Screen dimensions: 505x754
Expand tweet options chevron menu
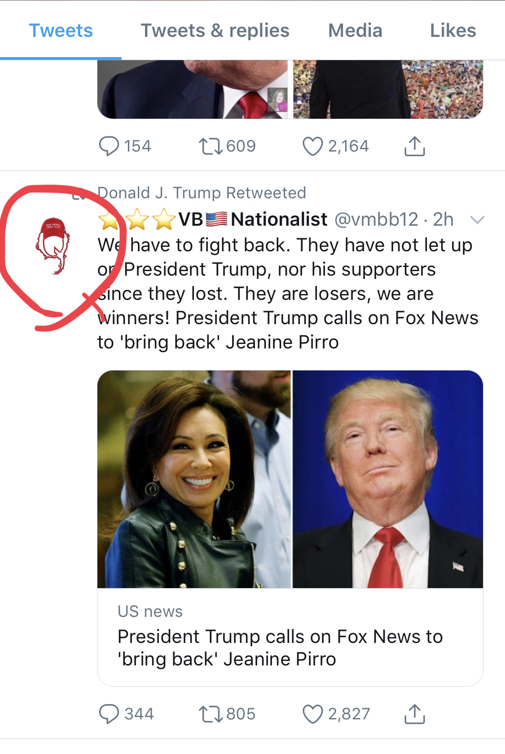point(477,219)
